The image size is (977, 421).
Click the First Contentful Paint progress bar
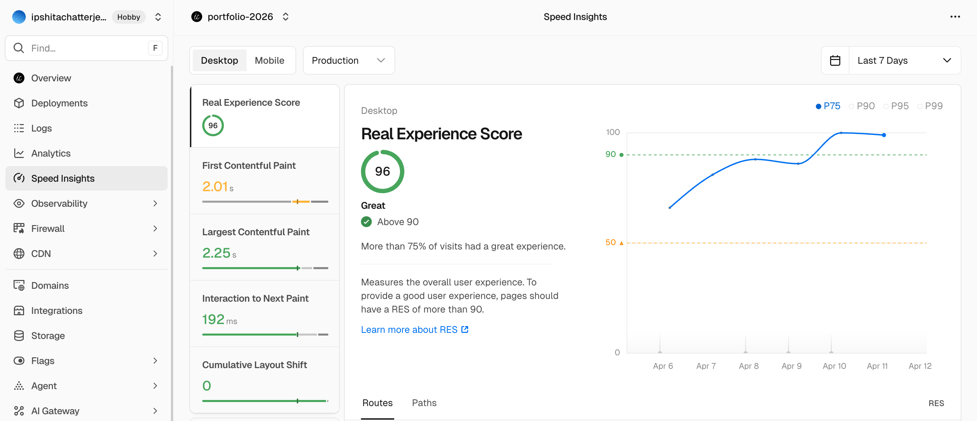pyautogui.click(x=265, y=202)
